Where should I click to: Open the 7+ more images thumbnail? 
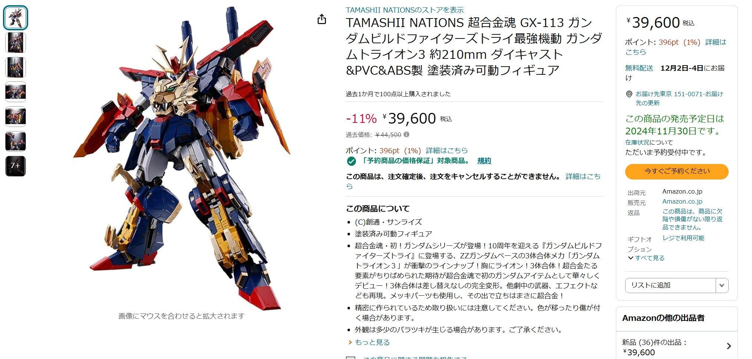click(x=16, y=166)
